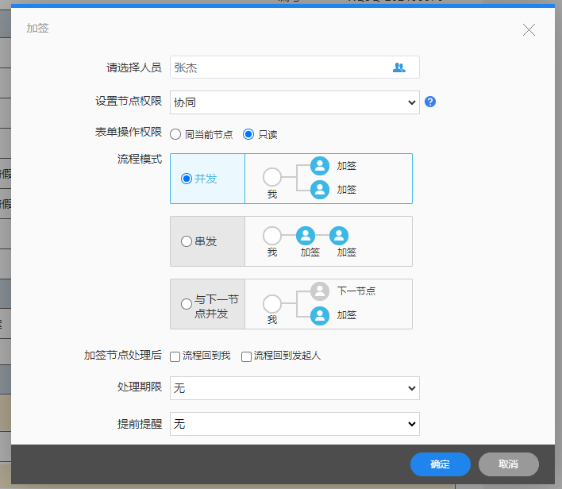Expand the 处理期限 dropdown
Viewport: 562px width, 489px height.
pos(294,388)
